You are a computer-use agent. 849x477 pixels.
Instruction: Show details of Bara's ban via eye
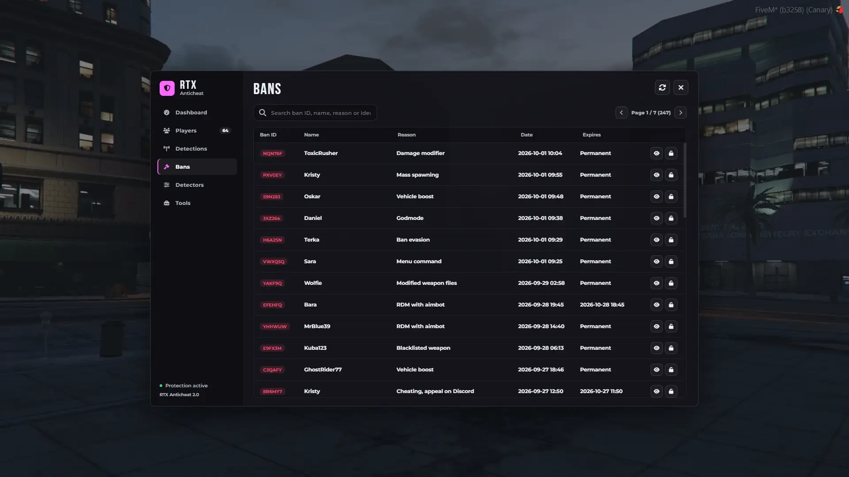pos(656,305)
